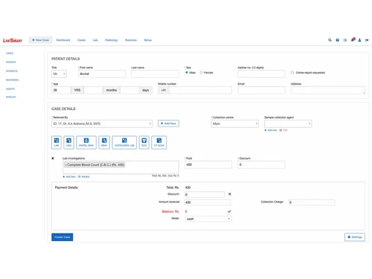Click Ratelist link under Lab investigations
372x279 pixels.
tap(84, 177)
